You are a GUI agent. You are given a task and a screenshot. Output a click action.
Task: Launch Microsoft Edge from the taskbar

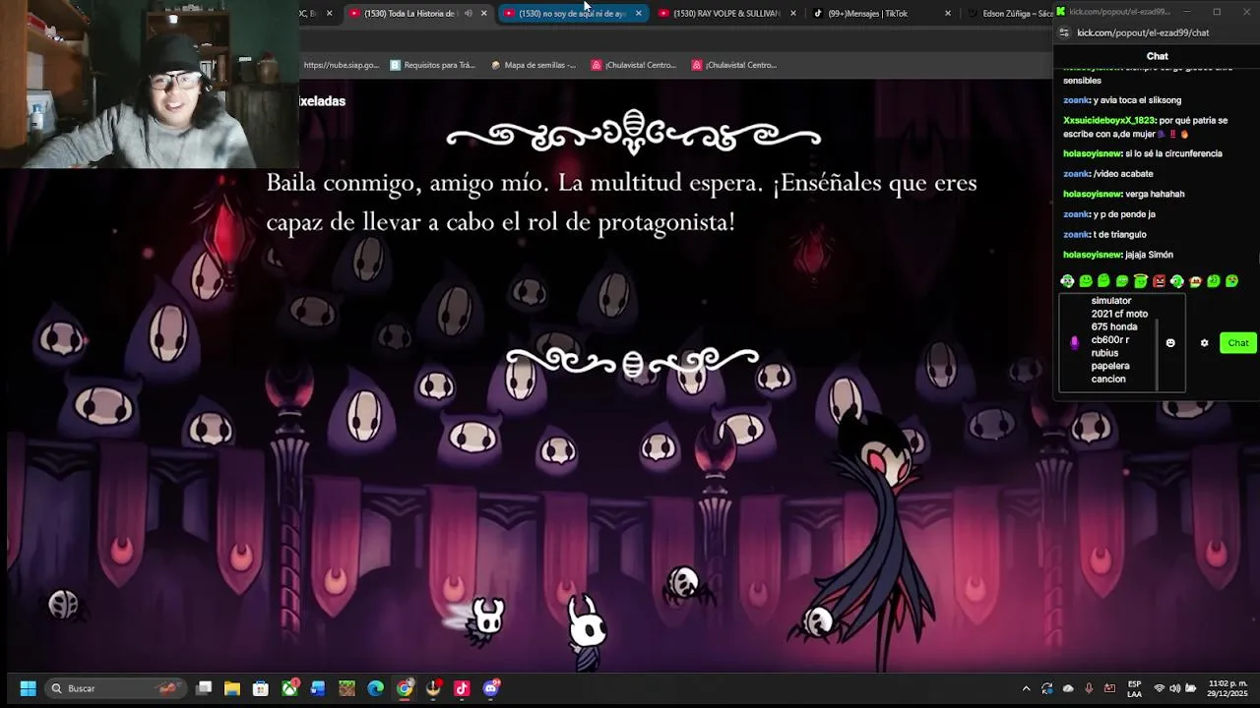pyautogui.click(x=376, y=688)
